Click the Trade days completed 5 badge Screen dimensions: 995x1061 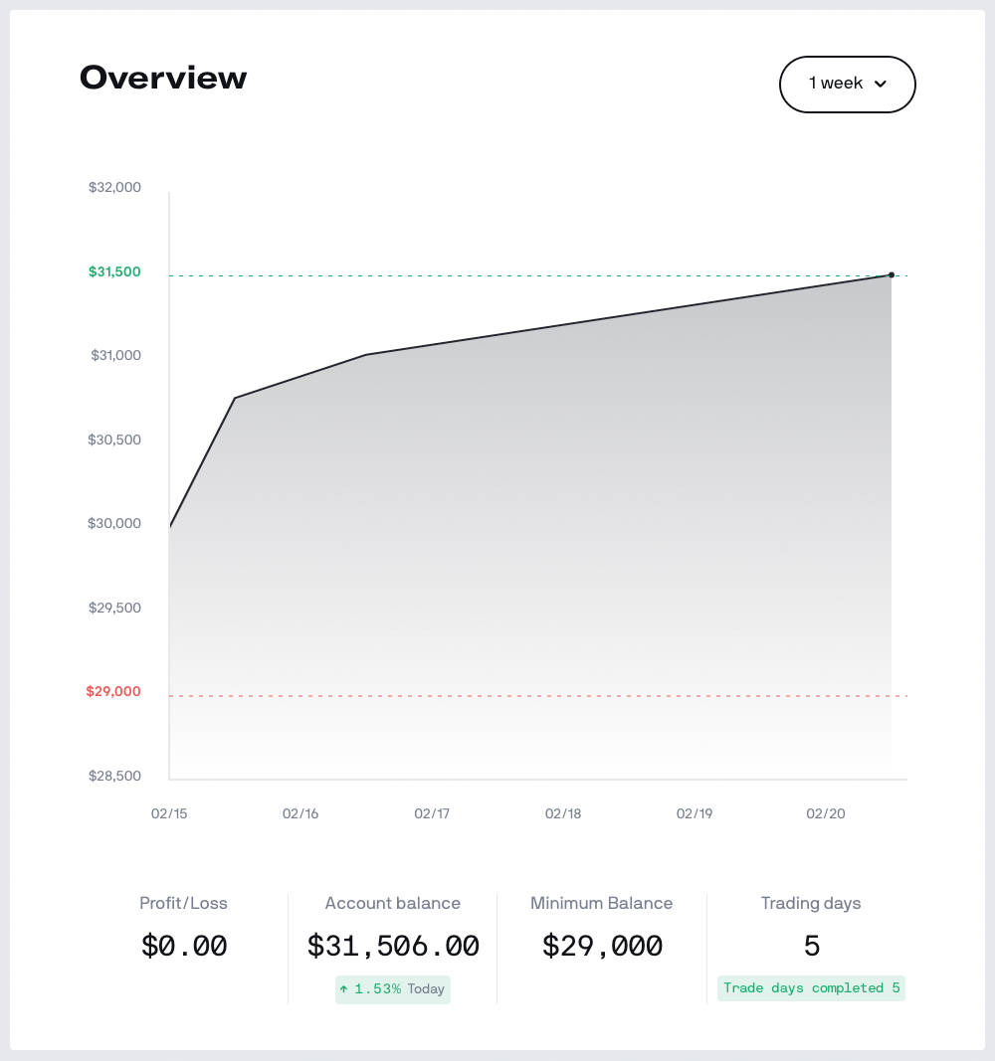[811, 988]
